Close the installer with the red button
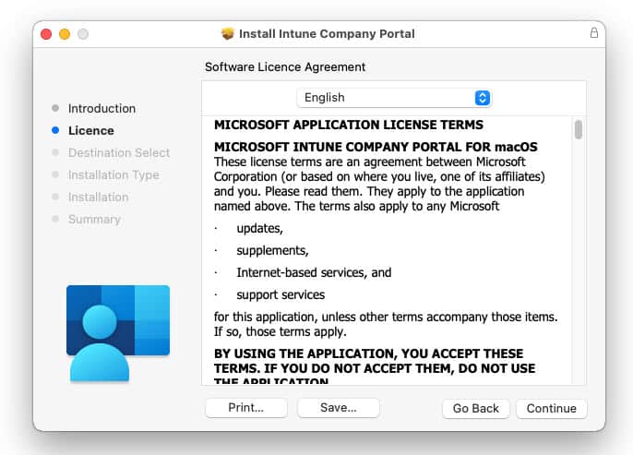Image resolution: width=633 pixels, height=455 pixels. click(46, 34)
